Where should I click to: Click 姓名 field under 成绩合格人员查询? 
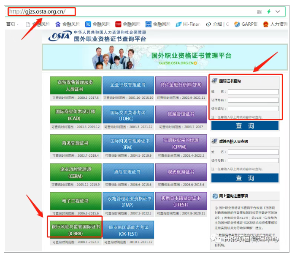point(253,152)
